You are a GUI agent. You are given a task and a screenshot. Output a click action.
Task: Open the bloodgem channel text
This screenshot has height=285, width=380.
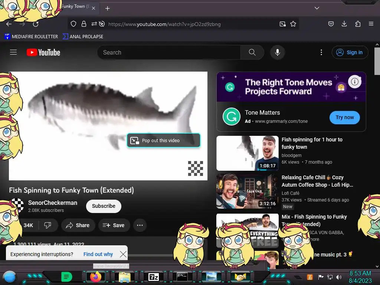tap(292, 155)
